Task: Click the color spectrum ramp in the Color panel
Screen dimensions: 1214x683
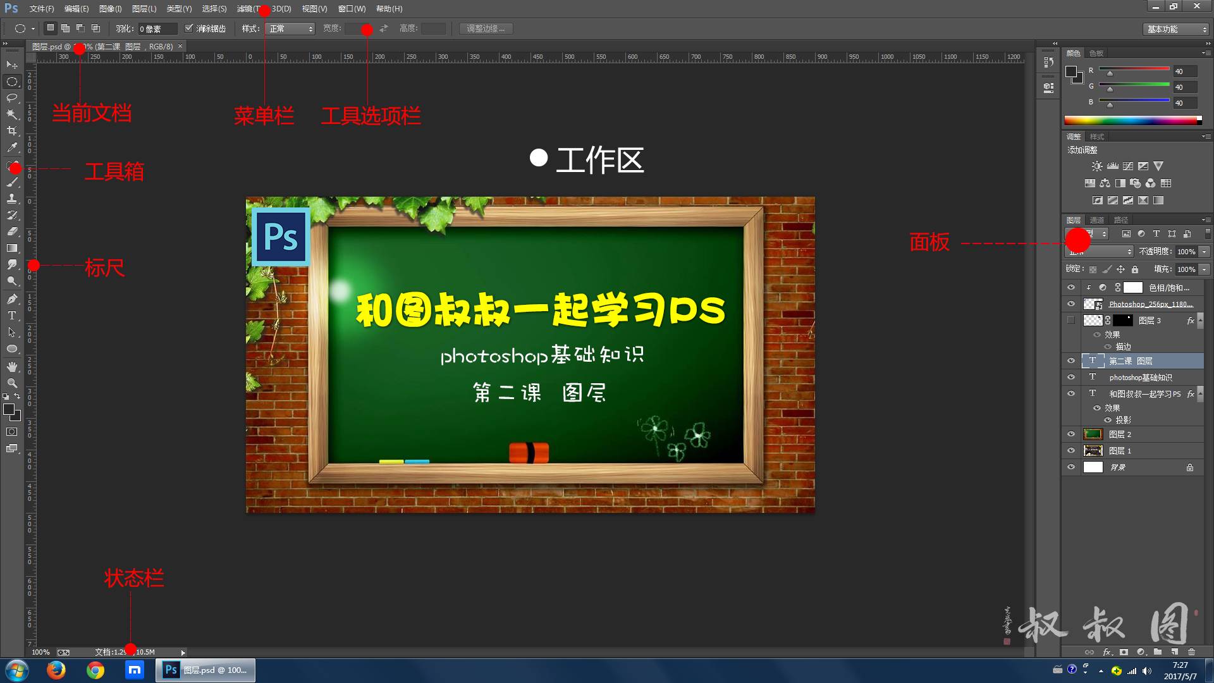Action: pyautogui.click(x=1132, y=120)
